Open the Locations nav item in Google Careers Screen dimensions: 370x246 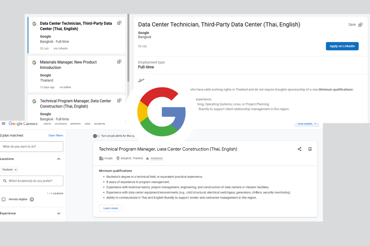tap(61, 124)
